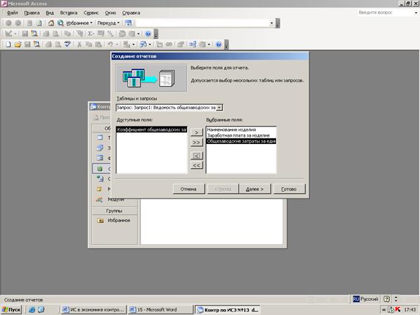
Task: Select Macros object icon in database window
Action: tap(100, 189)
